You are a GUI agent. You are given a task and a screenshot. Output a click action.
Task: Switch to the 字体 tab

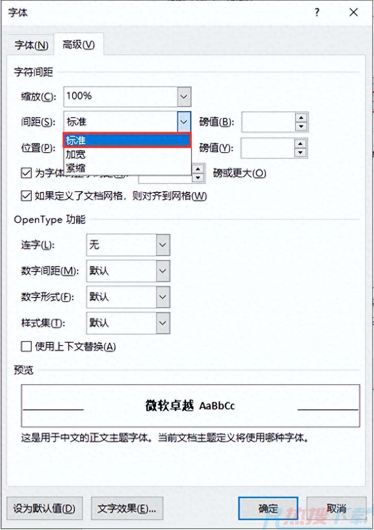(30, 45)
